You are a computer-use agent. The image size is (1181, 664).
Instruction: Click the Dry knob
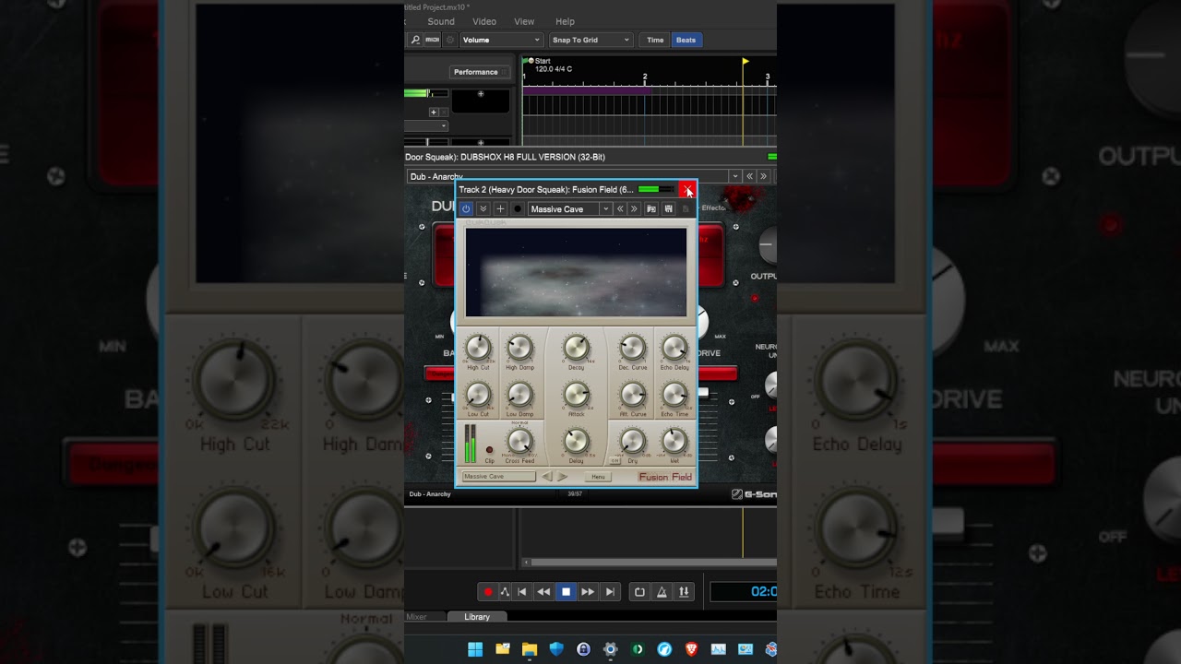point(632,441)
